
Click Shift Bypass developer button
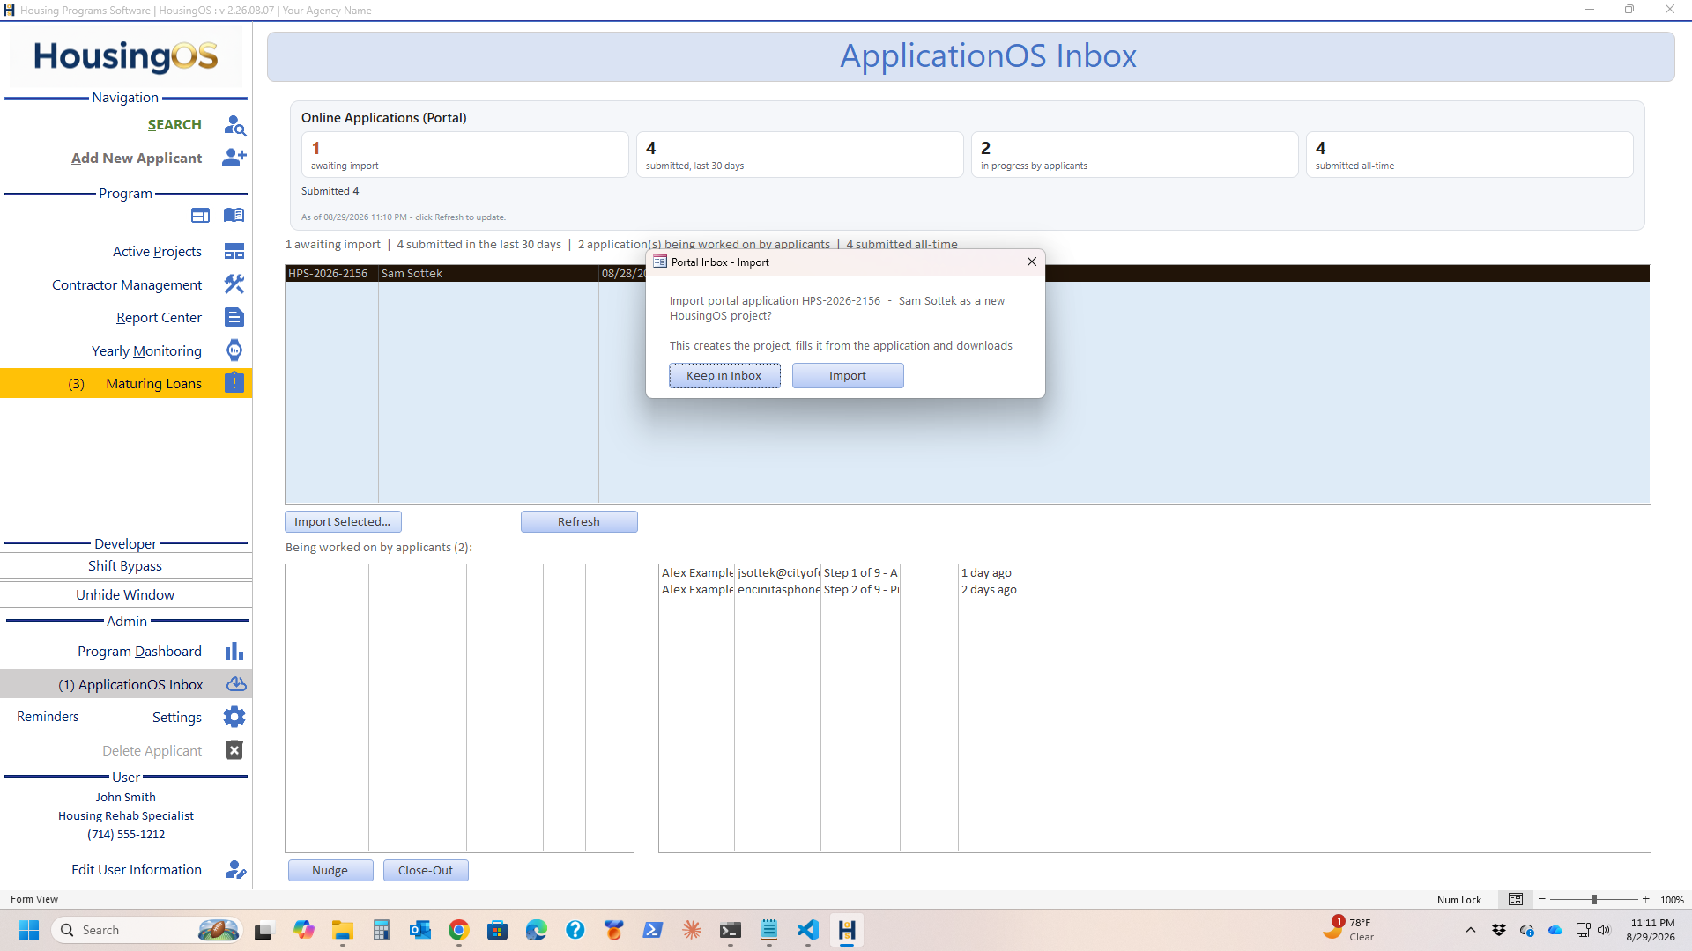tap(125, 566)
